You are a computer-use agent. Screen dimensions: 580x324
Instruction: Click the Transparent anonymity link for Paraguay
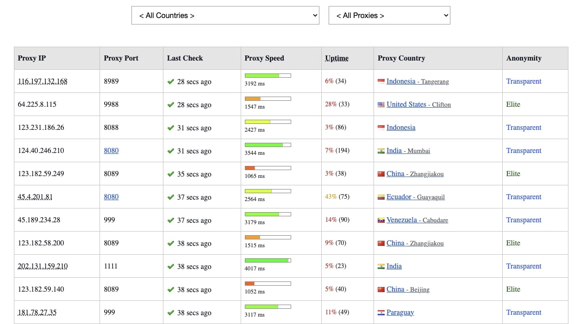(524, 312)
